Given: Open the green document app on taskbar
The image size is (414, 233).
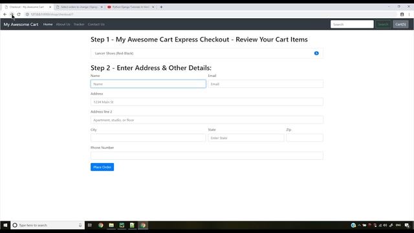Looking at the screenshot, I should pos(132,225).
